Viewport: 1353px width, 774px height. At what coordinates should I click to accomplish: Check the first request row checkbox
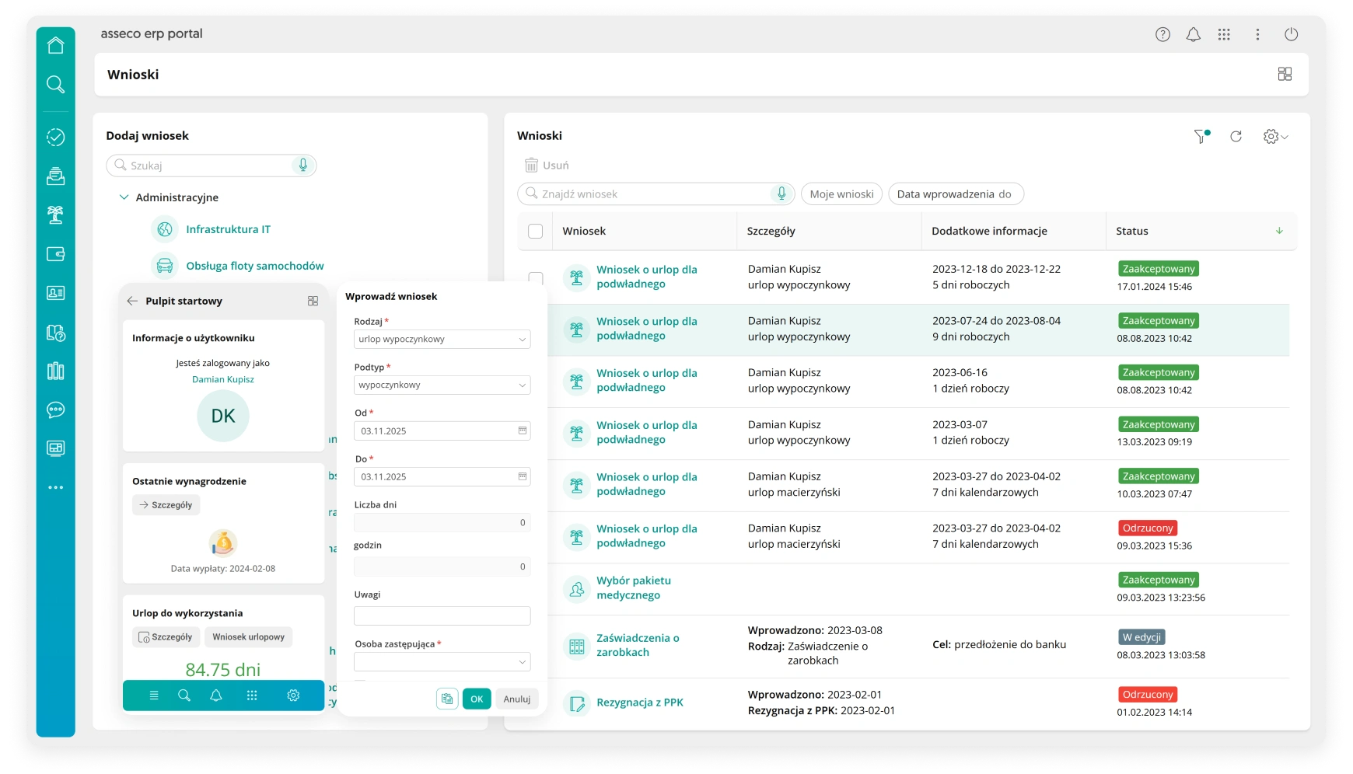[x=535, y=277]
